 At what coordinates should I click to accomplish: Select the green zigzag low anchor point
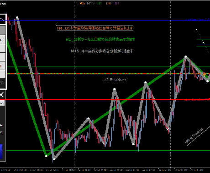46,156
